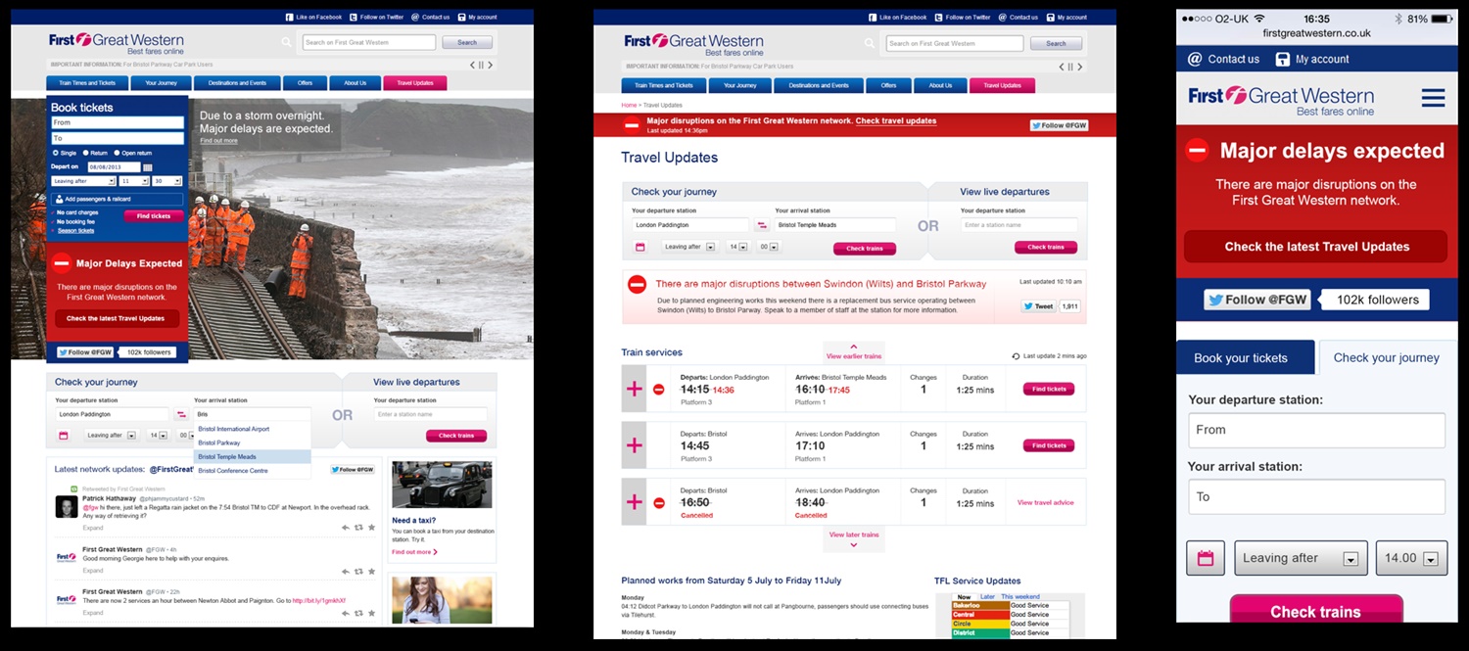Open calendar icon in left homepage journey checker
The image size is (1469, 651).
tap(64, 436)
